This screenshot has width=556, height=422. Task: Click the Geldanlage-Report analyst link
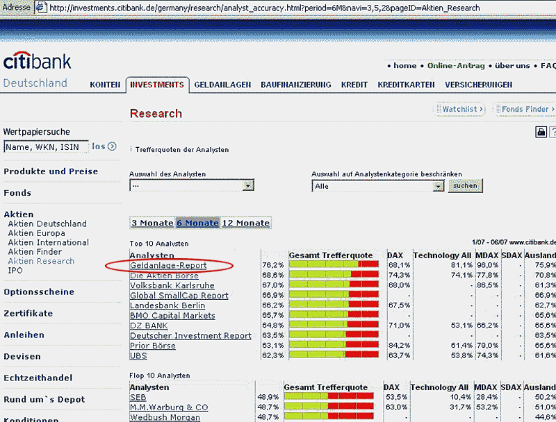(168, 266)
